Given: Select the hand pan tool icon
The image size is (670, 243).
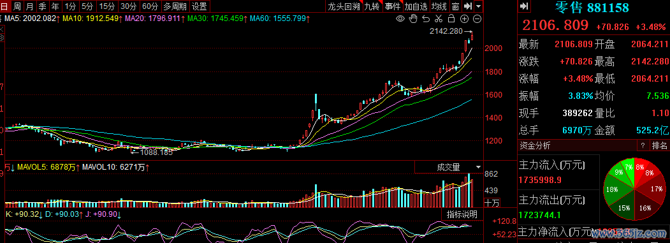Looking at the screenshot, I should click(412, 18).
